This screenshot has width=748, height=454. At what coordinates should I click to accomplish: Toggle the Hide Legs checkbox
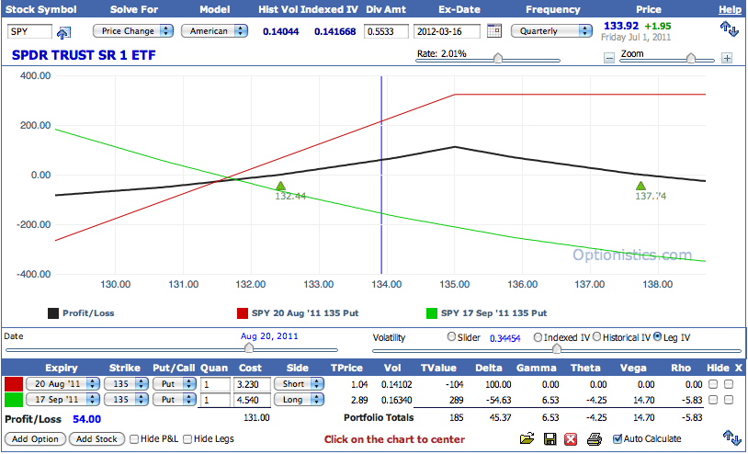point(187,438)
